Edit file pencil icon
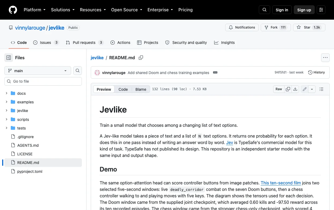Viewport: 334px width, 210px height. pos(305,89)
